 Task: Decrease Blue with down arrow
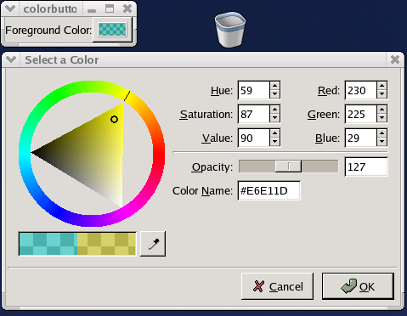382,142
